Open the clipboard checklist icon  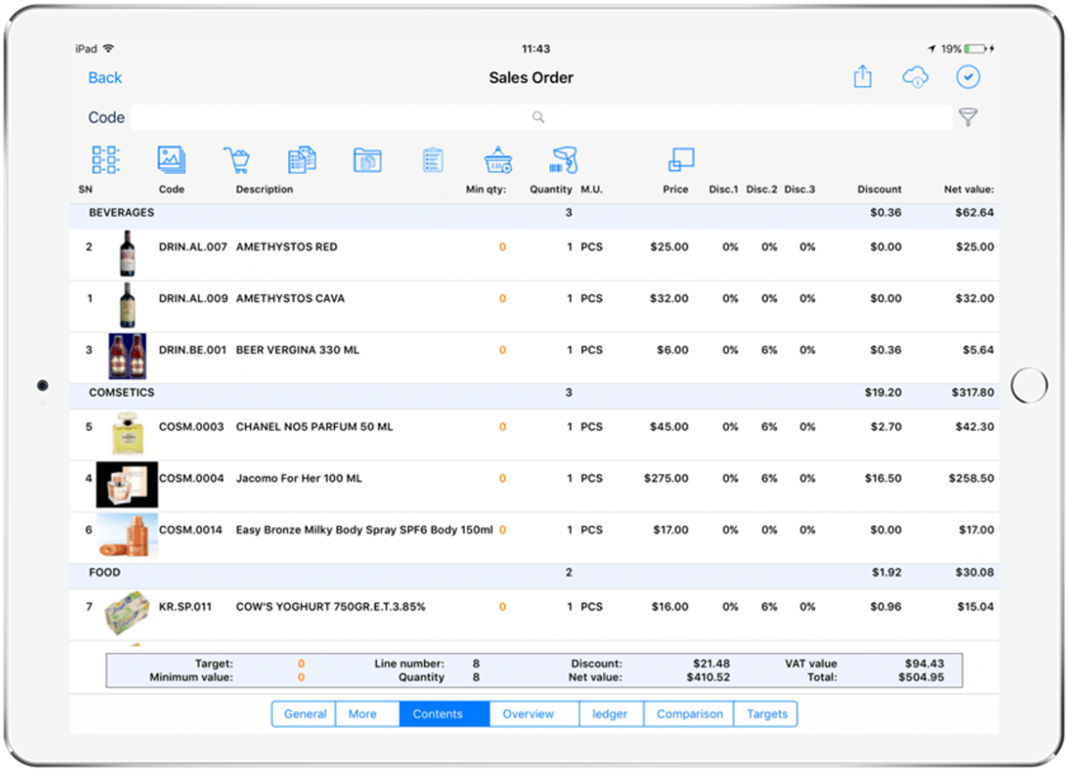[x=433, y=160]
